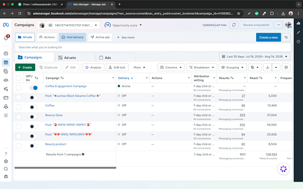
Task: Open the Audiences people icon in sidebar
Action: (x=6, y=80)
